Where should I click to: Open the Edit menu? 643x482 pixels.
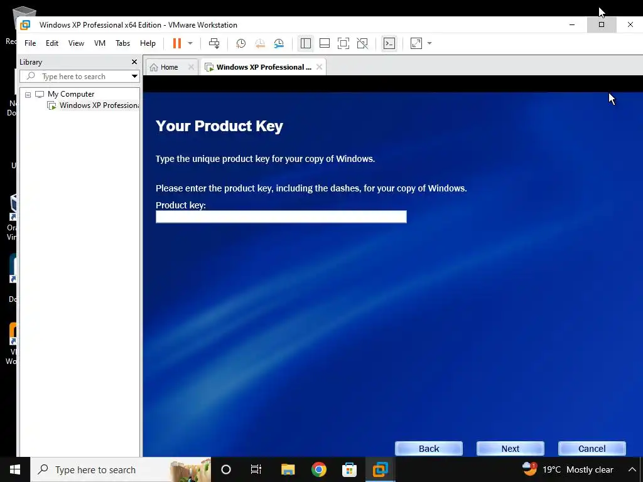[52, 43]
